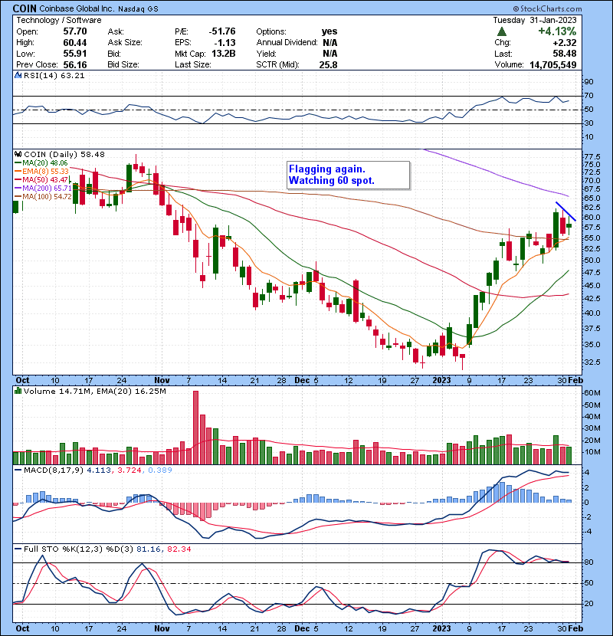Click the High price 60.44
The image size is (613, 636).
tap(75, 42)
